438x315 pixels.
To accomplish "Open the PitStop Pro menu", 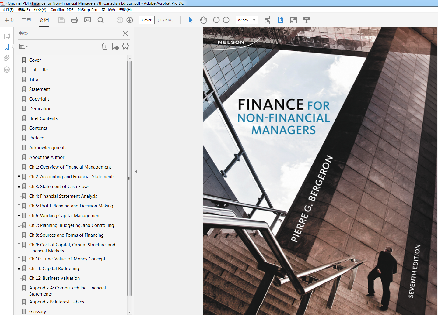I will [87, 10].
